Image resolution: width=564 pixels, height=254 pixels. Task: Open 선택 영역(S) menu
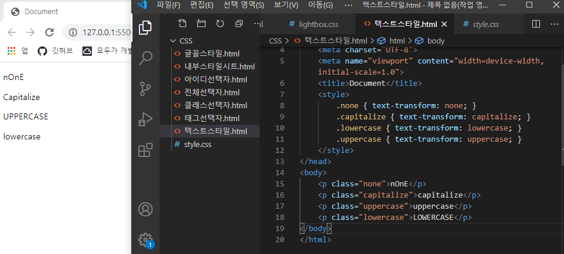(244, 5)
